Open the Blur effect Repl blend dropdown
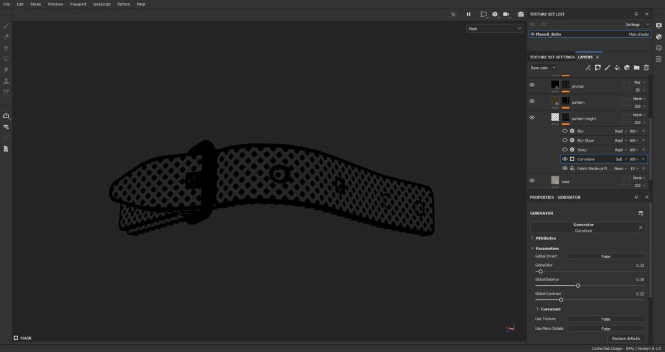Screen dimensions: 665x352 click(621, 131)
